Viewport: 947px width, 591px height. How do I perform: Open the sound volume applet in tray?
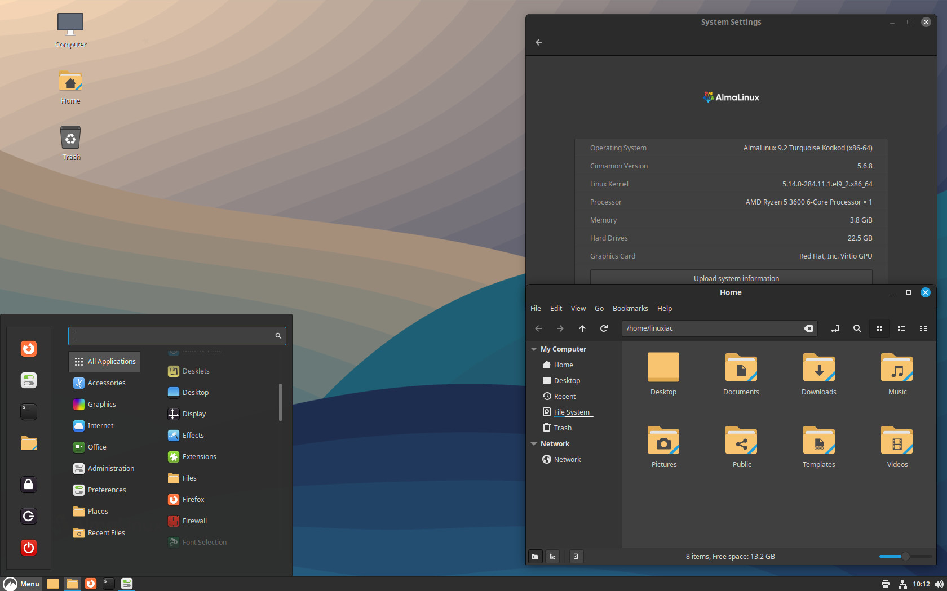939,584
